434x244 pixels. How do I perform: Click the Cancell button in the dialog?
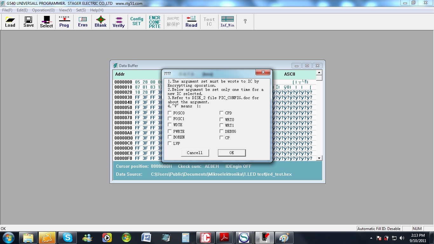coord(195,153)
